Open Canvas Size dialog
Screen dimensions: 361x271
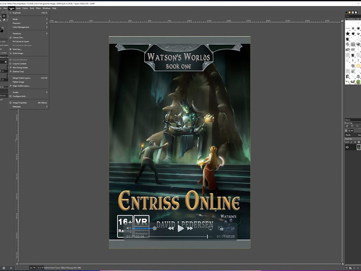coord(18,37)
